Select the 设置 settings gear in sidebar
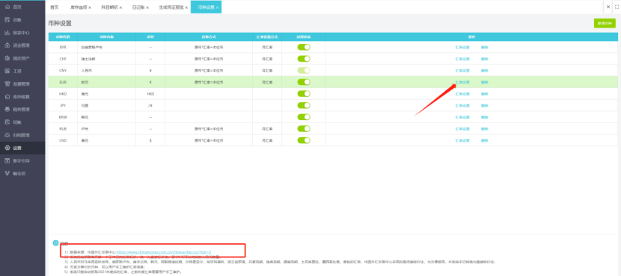 pos(7,148)
